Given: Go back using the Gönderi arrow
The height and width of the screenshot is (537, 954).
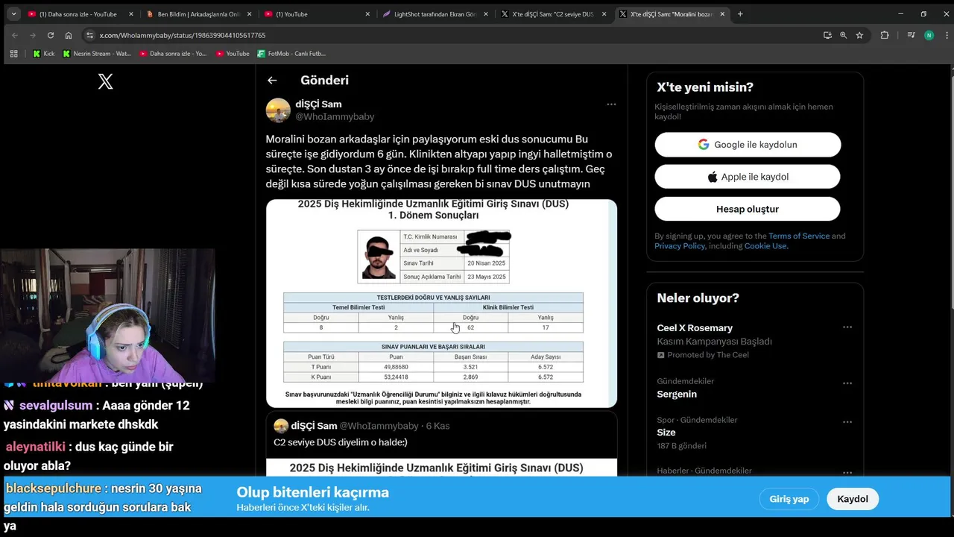Looking at the screenshot, I should click(x=272, y=81).
